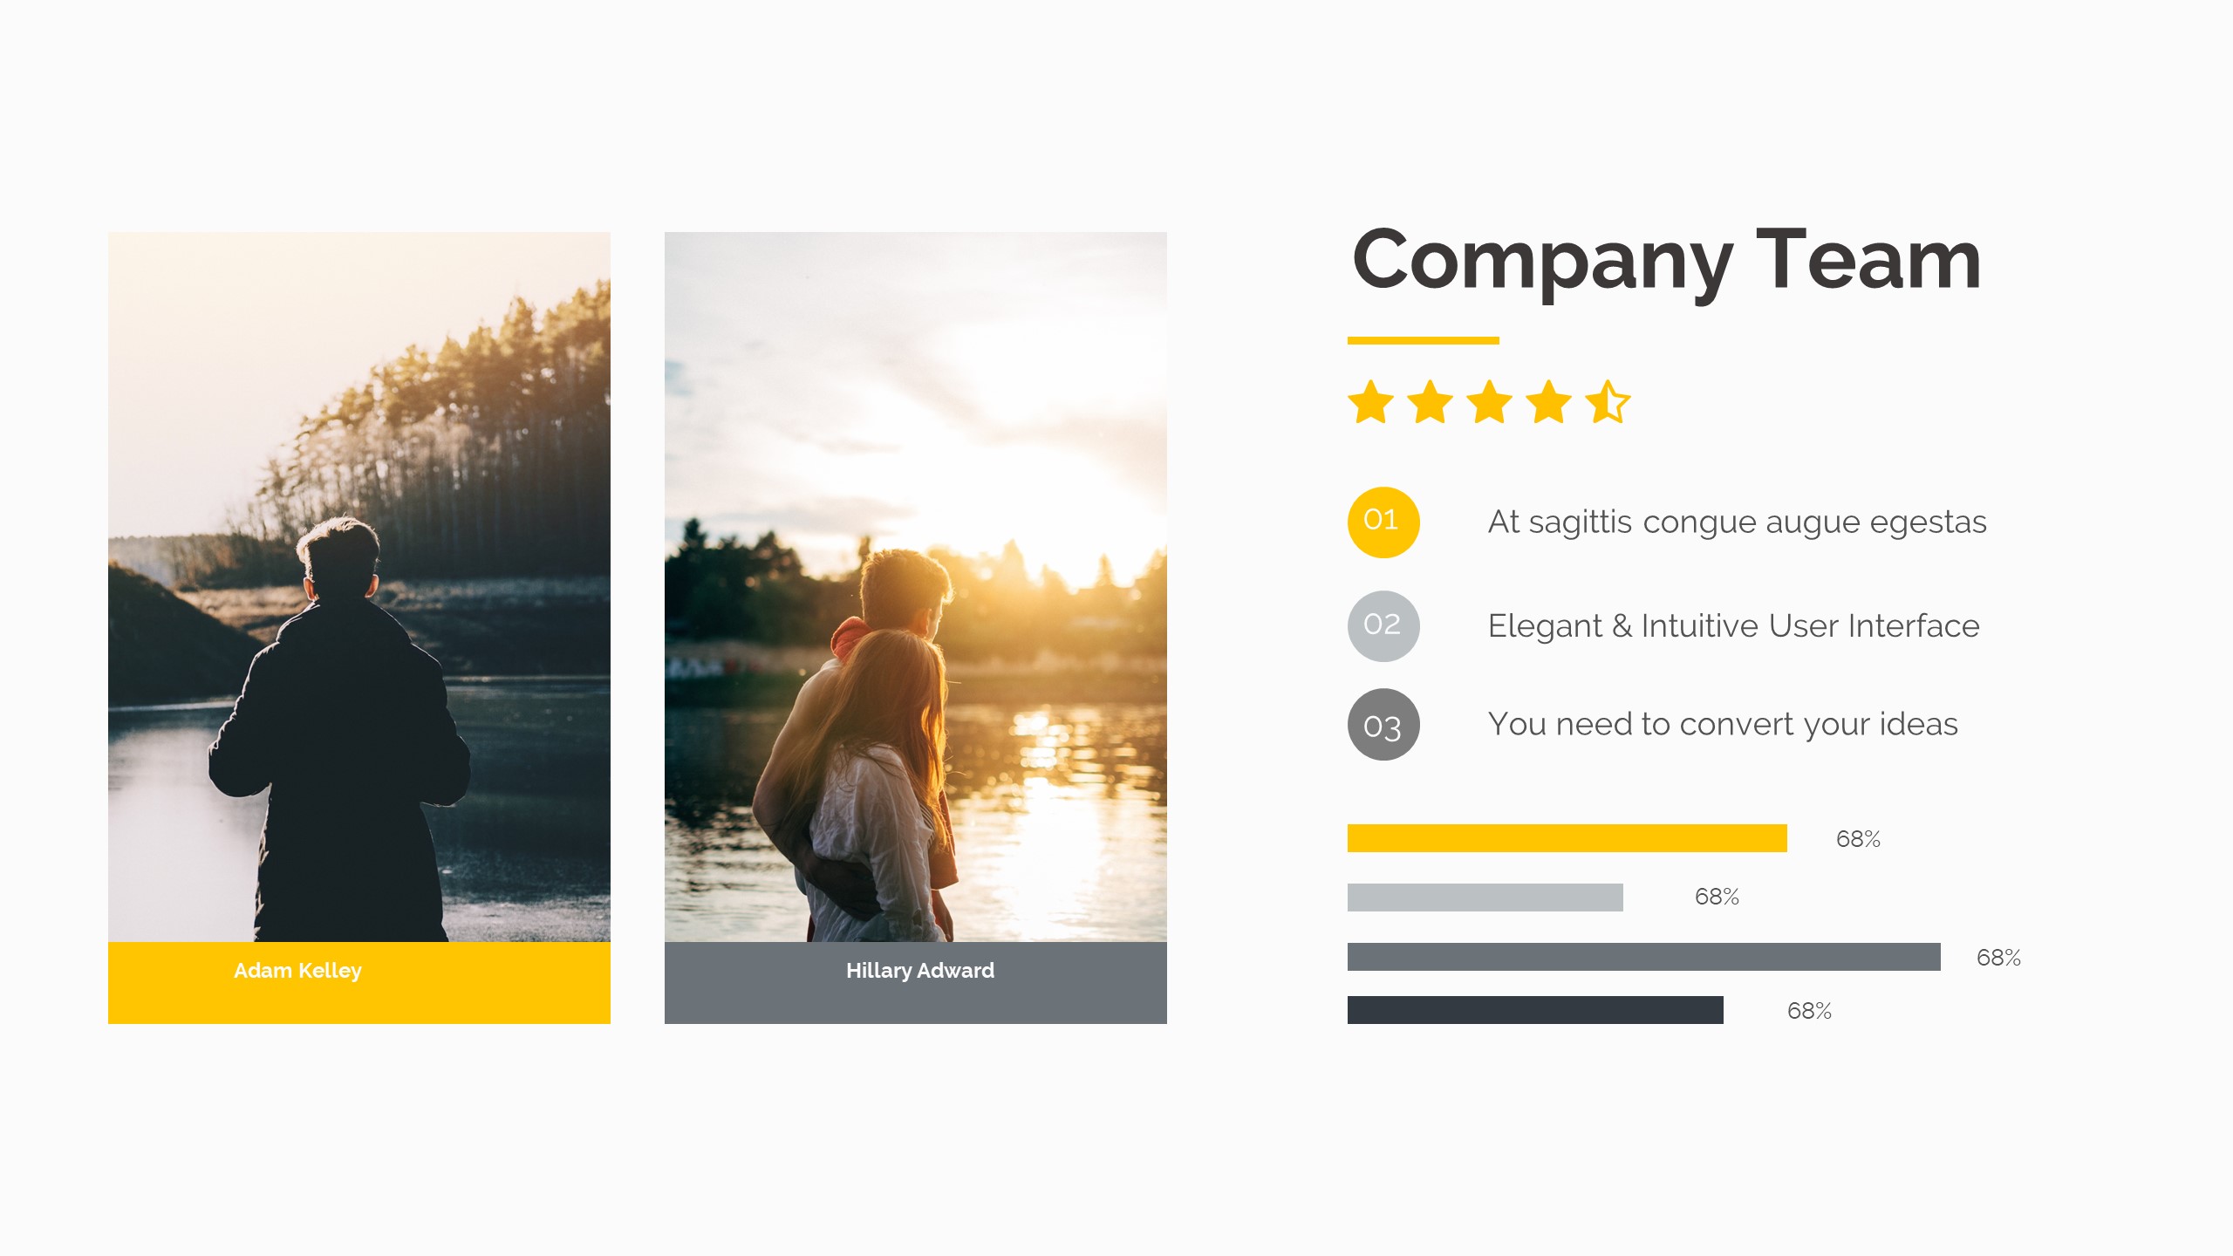Select the couple at sunset photo
2233x1256 pixels.
(x=916, y=587)
